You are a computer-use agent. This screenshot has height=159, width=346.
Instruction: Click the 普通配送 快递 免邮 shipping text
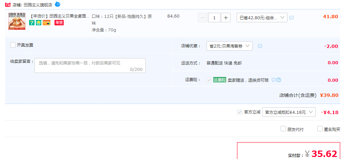tap(224, 63)
